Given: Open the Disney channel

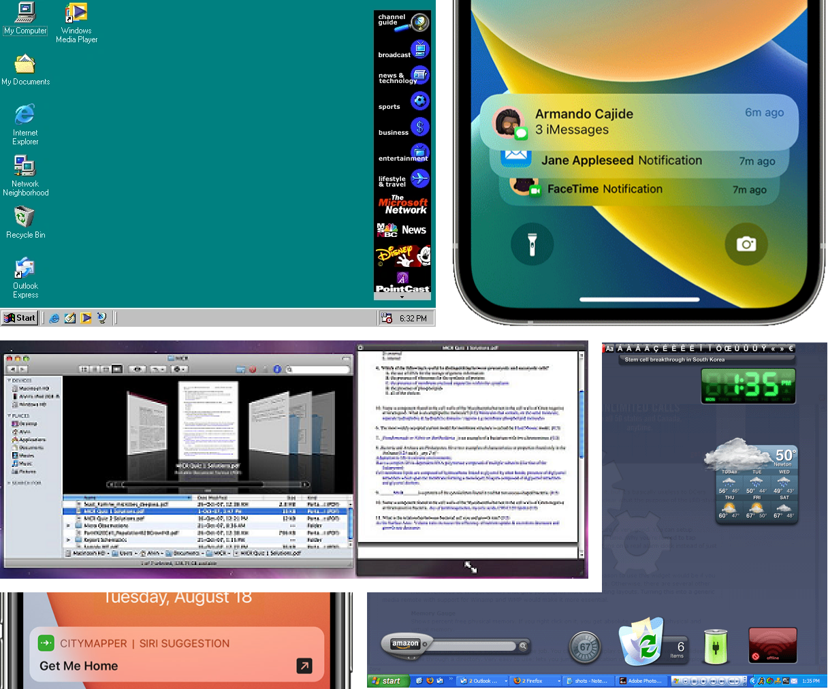Looking at the screenshot, I should click(403, 256).
